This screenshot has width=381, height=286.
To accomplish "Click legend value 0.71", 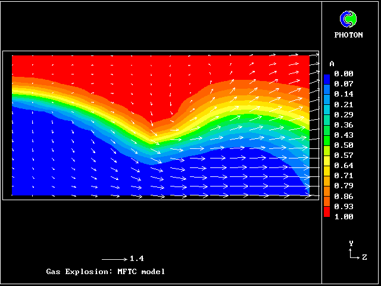I will coord(344,176).
